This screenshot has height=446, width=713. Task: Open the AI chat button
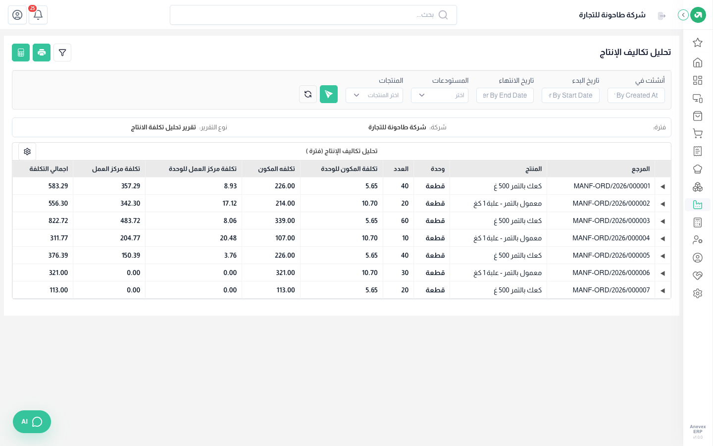pyautogui.click(x=32, y=422)
